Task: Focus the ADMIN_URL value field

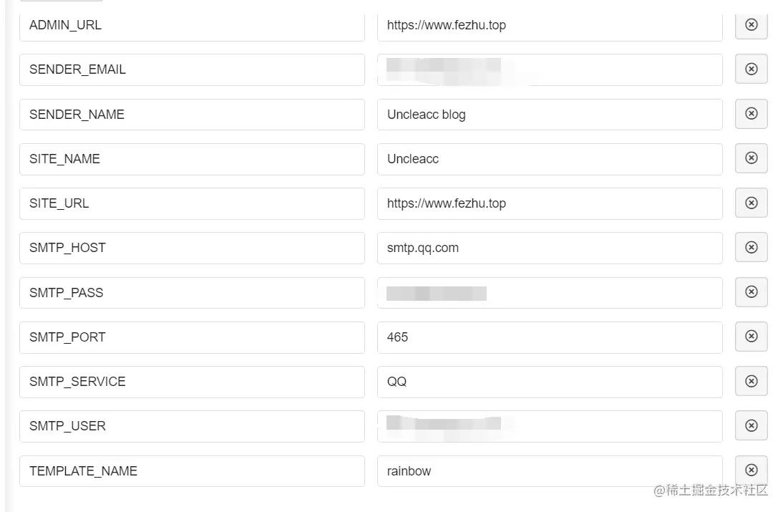Action: (549, 25)
